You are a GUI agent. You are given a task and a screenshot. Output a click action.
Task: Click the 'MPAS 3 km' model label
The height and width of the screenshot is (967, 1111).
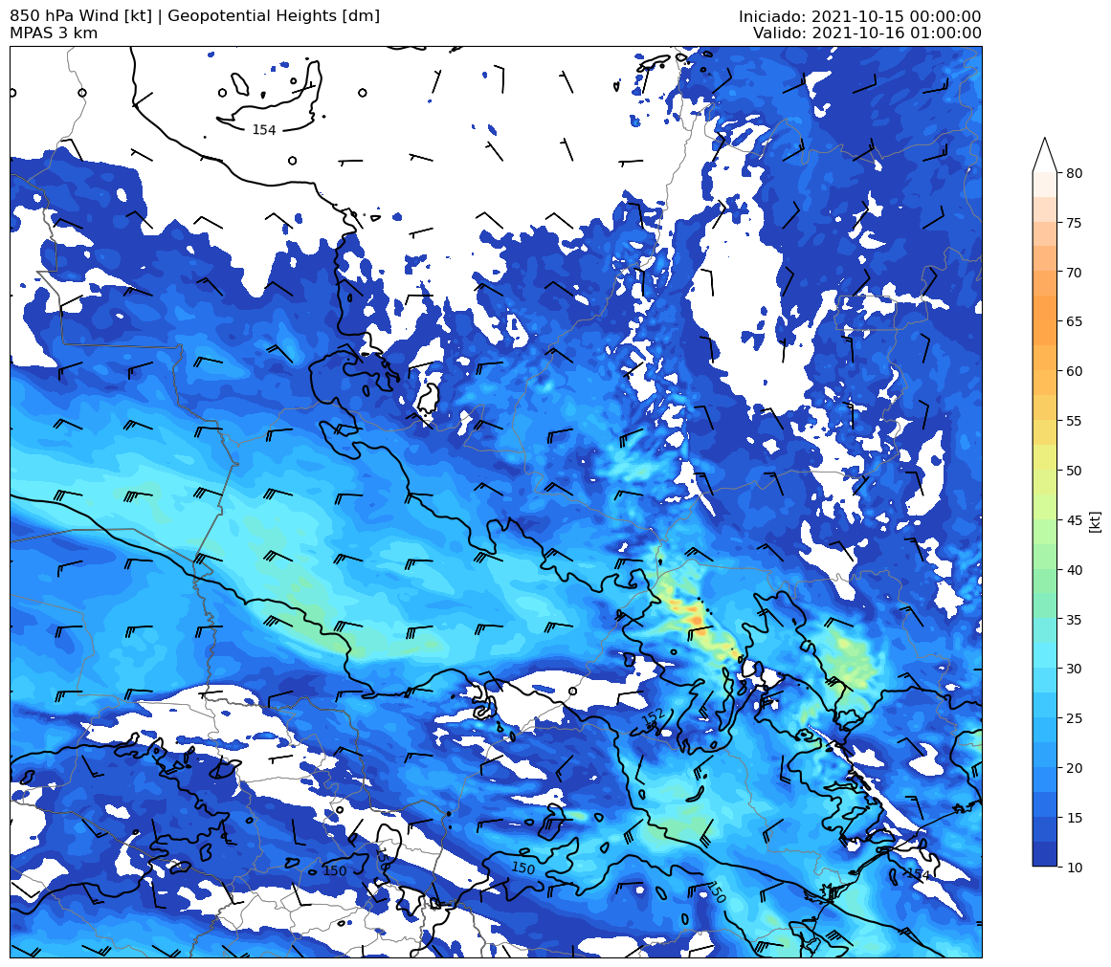[54, 33]
